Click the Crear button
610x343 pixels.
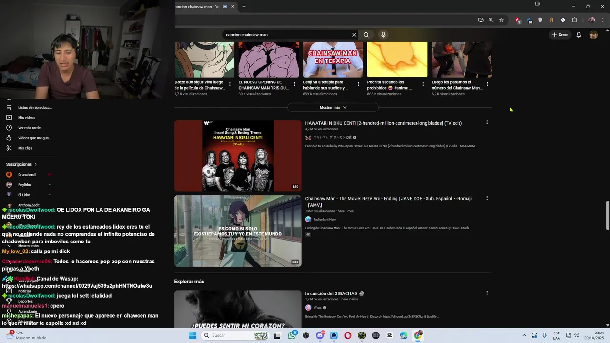pos(560,35)
